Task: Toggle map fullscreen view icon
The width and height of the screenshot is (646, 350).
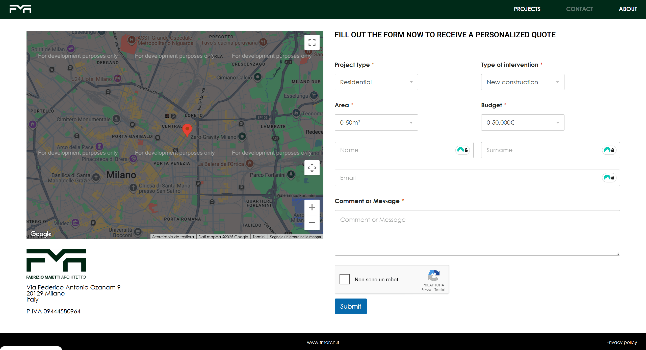Action: (x=312, y=42)
